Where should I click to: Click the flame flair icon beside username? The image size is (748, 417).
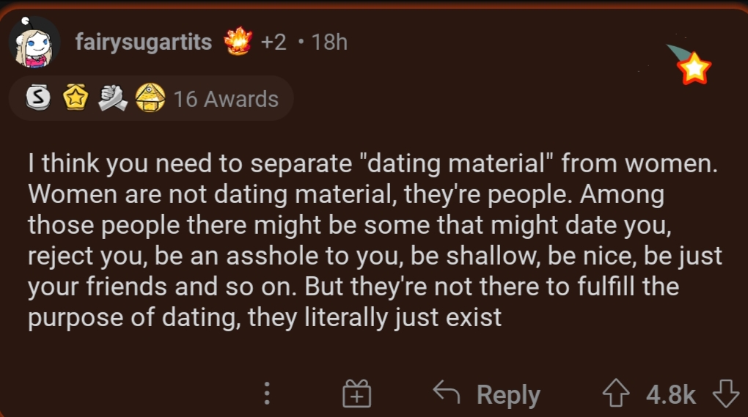coord(238,41)
